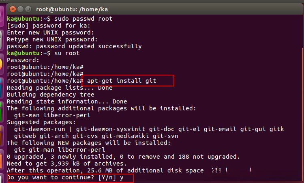Minimize the terminal window
Viewport: 304px width, 183px height.
point(20,9)
